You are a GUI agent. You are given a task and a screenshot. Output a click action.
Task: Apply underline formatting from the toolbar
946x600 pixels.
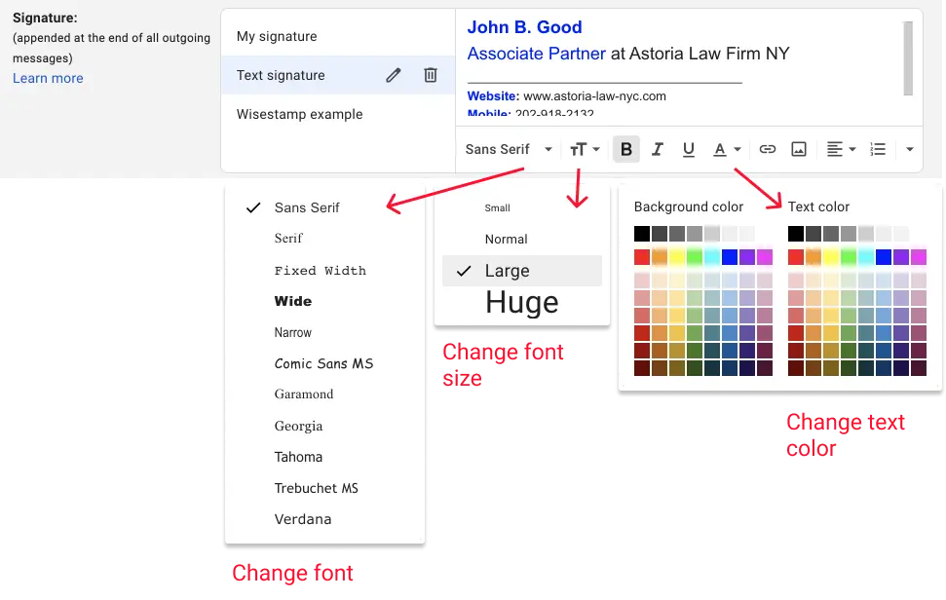tap(689, 149)
